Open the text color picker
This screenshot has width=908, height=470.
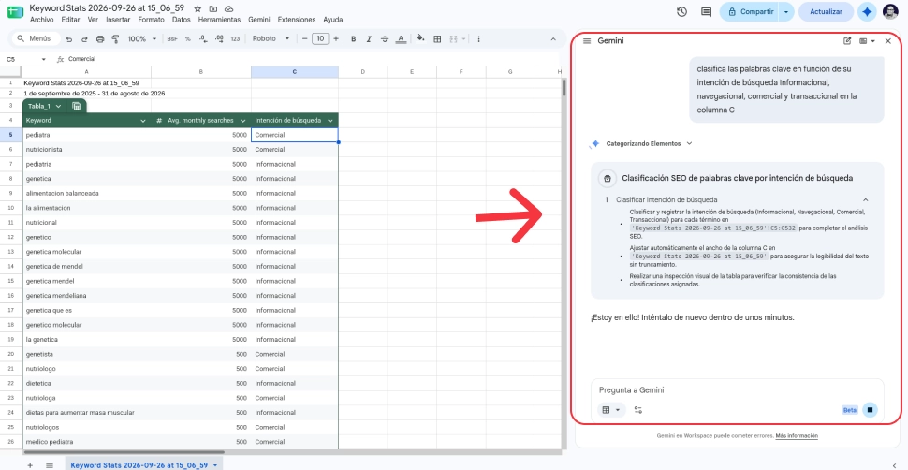[x=401, y=38]
